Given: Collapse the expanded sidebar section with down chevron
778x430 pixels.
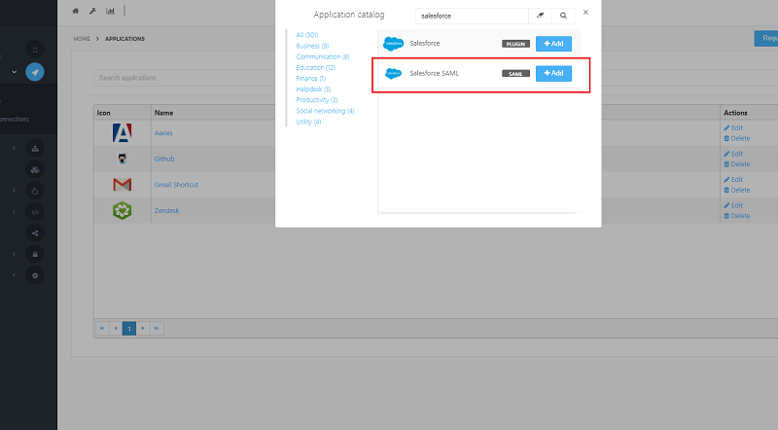Looking at the screenshot, I should point(14,72).
